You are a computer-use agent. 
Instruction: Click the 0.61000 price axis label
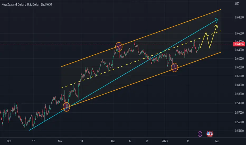(x=239, y=76)
